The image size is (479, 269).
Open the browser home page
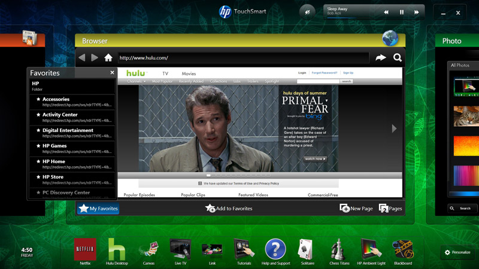click(x=108, y=57)
